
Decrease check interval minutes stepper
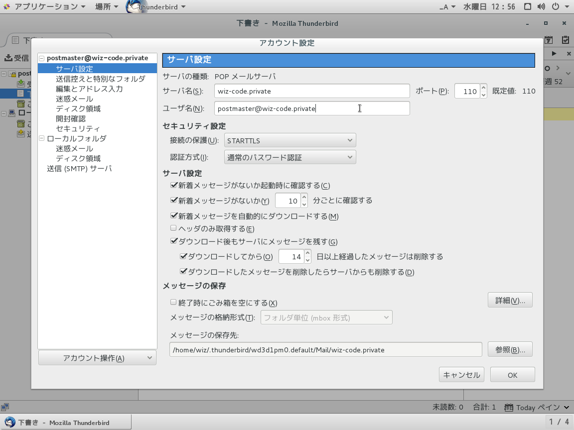304,204
